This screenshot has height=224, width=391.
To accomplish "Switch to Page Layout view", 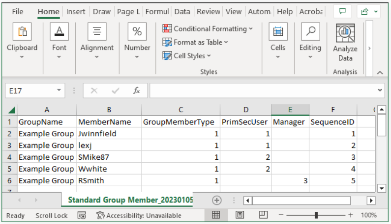I will click(x=240, y=215).
